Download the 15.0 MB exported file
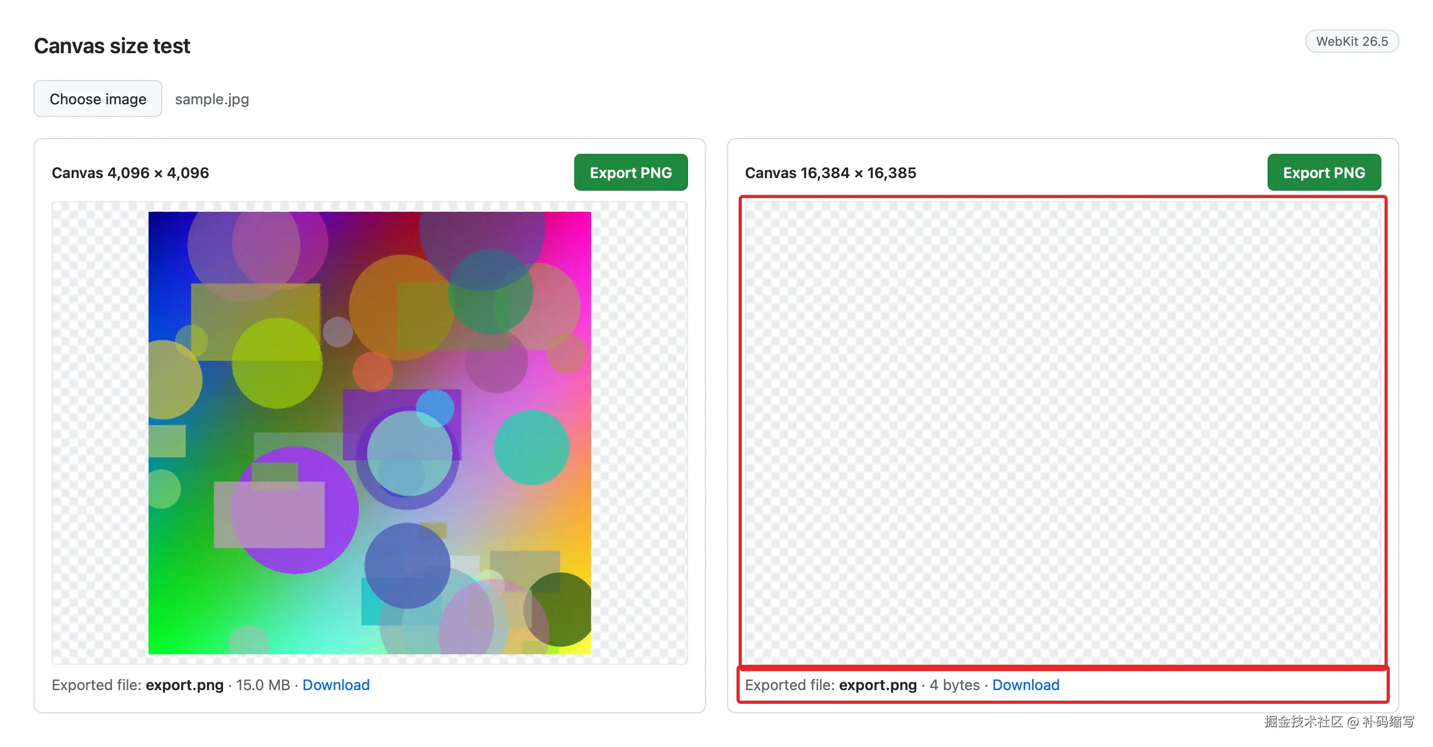 pyautogui.click(x=336, y=685)
